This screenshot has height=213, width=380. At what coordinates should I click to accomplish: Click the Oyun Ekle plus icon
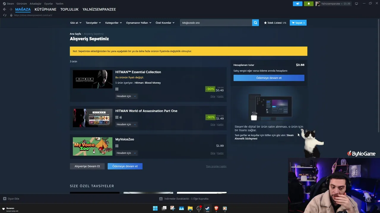point(4,199)
